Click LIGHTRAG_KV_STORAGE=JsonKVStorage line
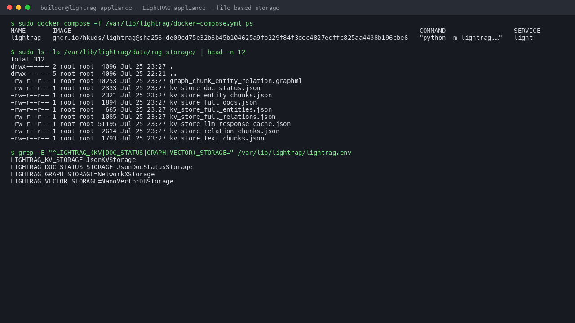This screenshot has width=575, height=323. (73, 160)
